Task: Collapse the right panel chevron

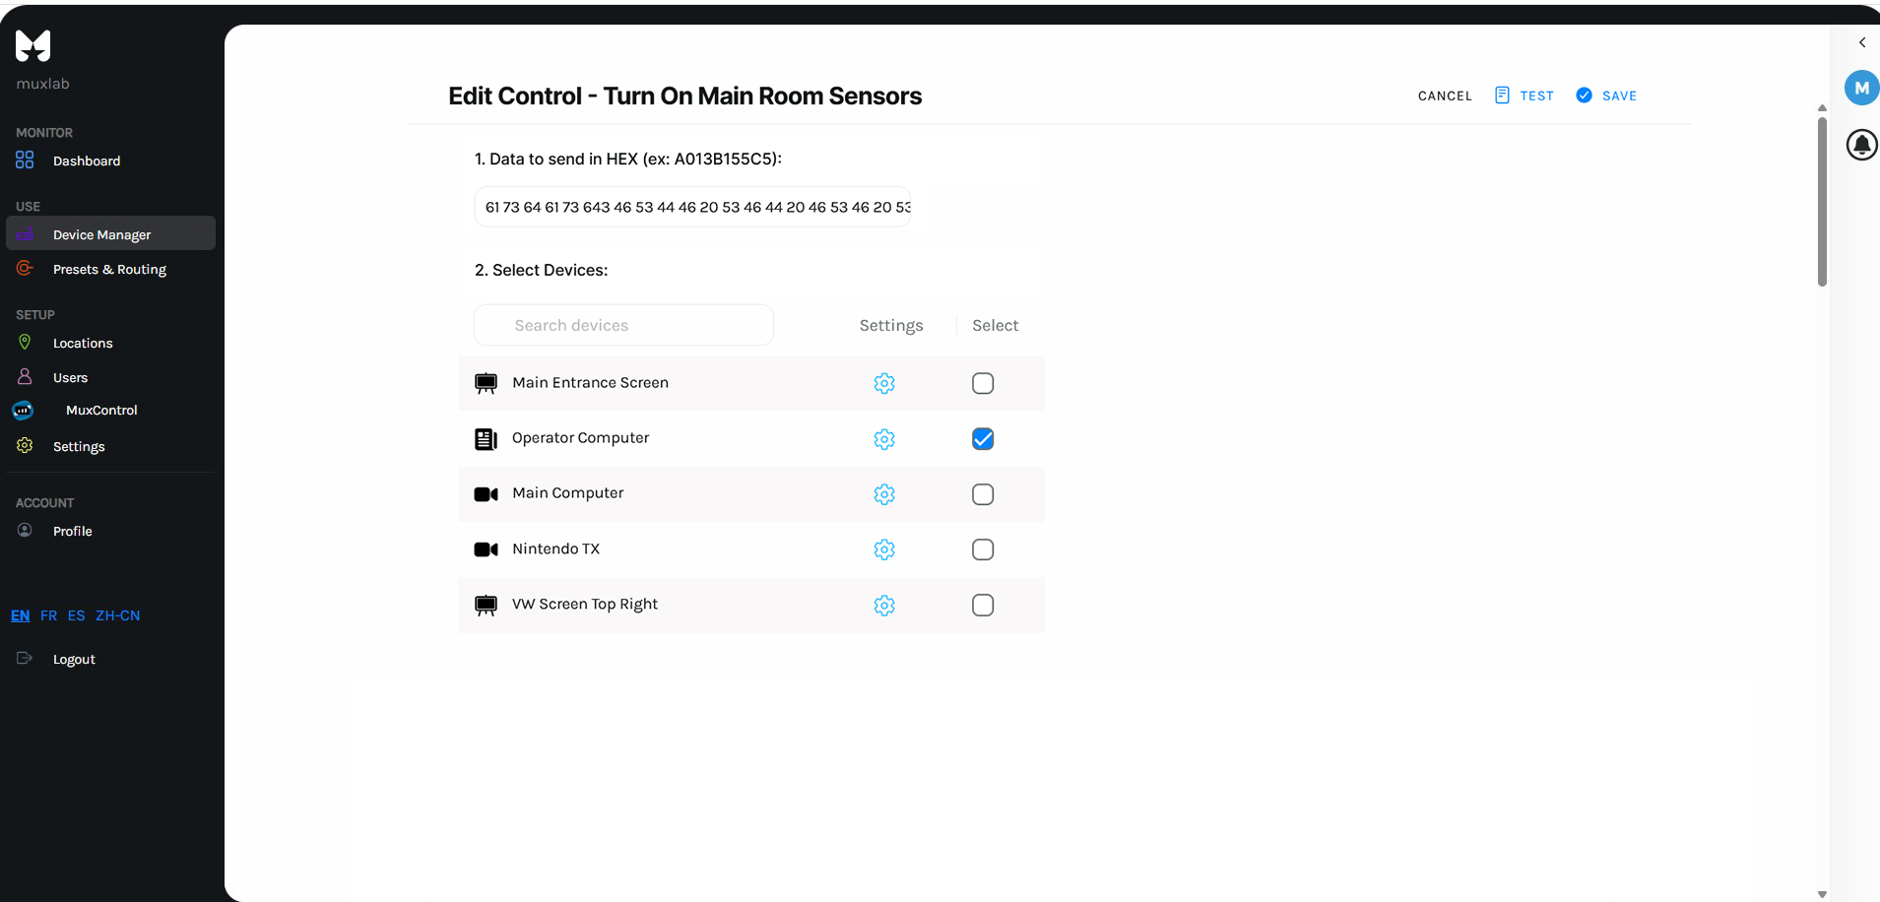Action: pos(1862,42)
